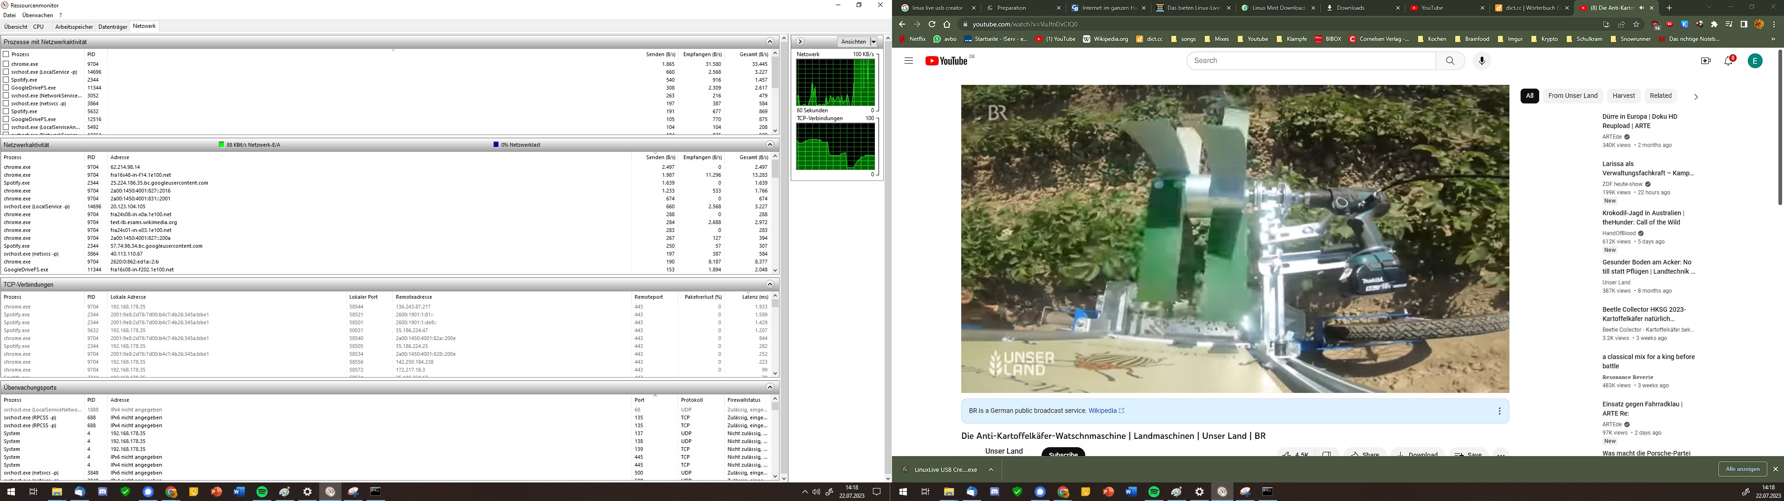The width and height of the screenshot is (1784, 501).
Task: Open YouTube notifications bell
Action: point(1729,61)
